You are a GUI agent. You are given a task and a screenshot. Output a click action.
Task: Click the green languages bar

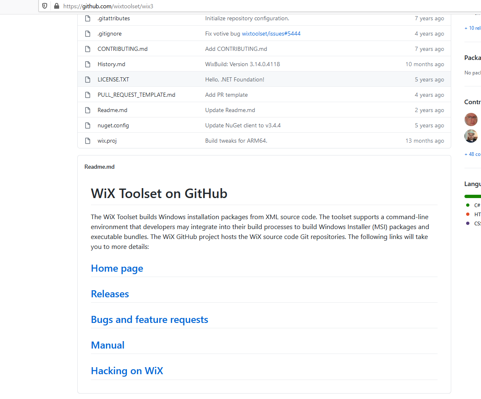pyautogui.click(x=473, y=196)
